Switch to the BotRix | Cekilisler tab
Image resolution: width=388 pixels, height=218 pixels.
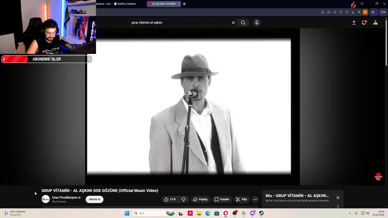pos(127,4)
